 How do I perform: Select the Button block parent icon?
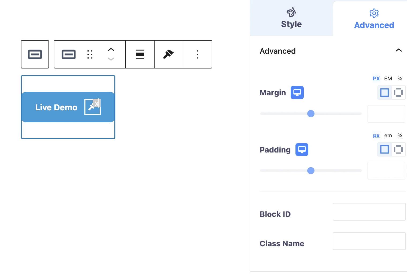pyautogui.click(x=35, y=54)
